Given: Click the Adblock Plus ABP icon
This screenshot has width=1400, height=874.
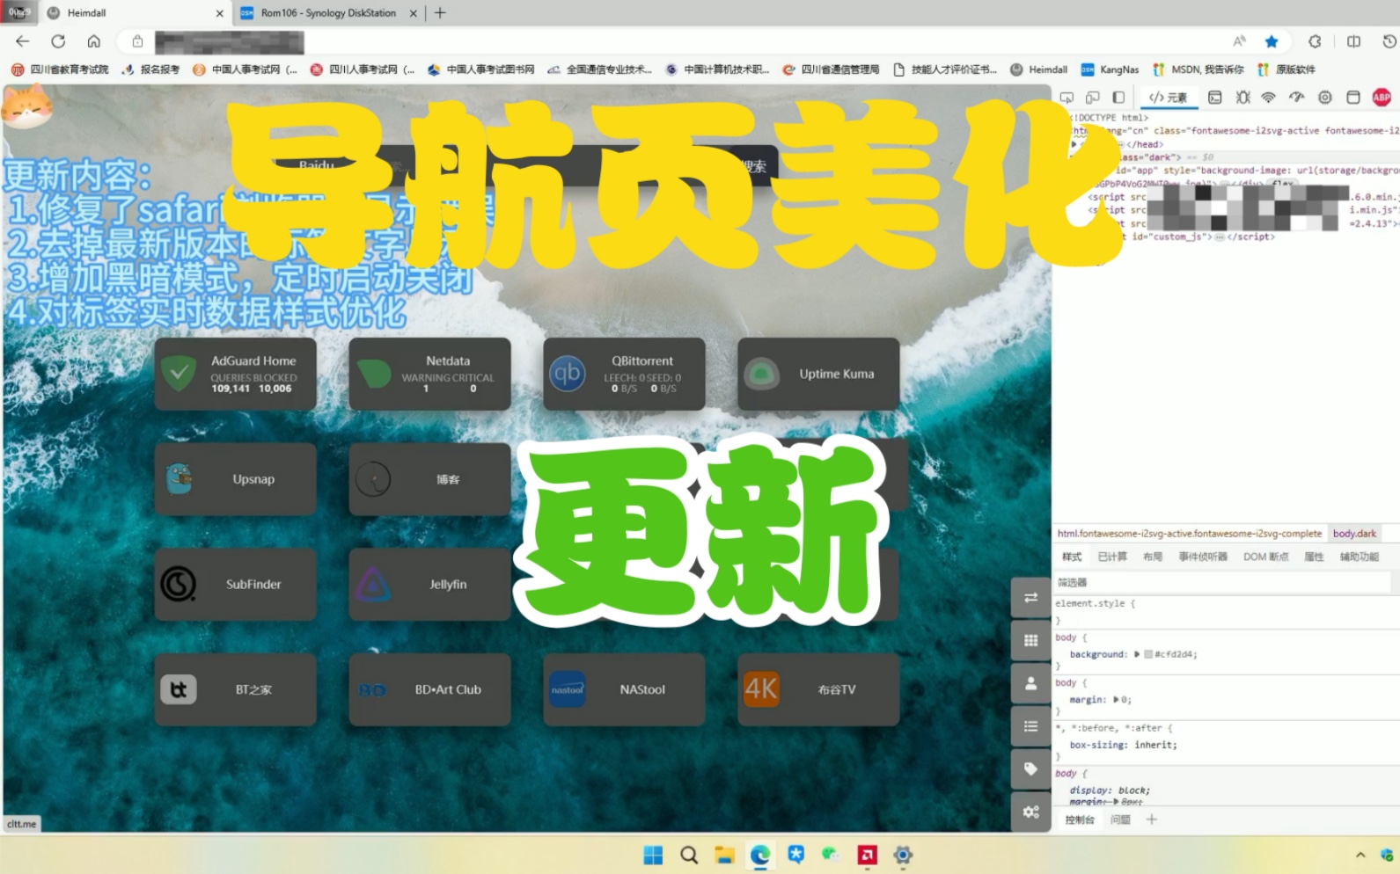Looking at the screenshot, I should (1382, 98).
